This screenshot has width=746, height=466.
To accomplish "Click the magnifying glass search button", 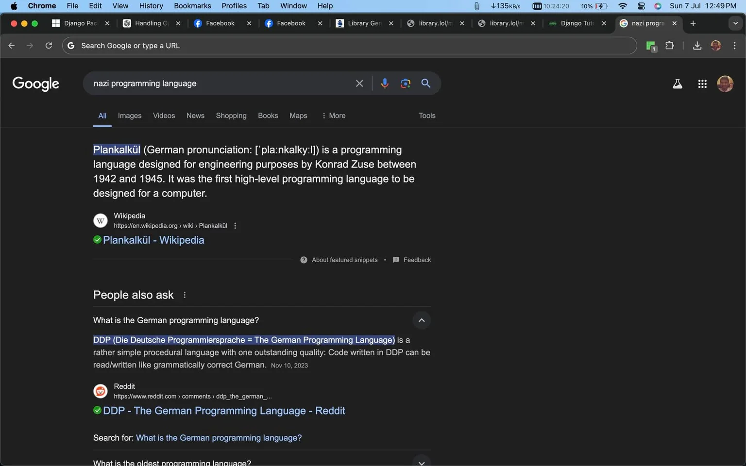I will click(426, 83).
